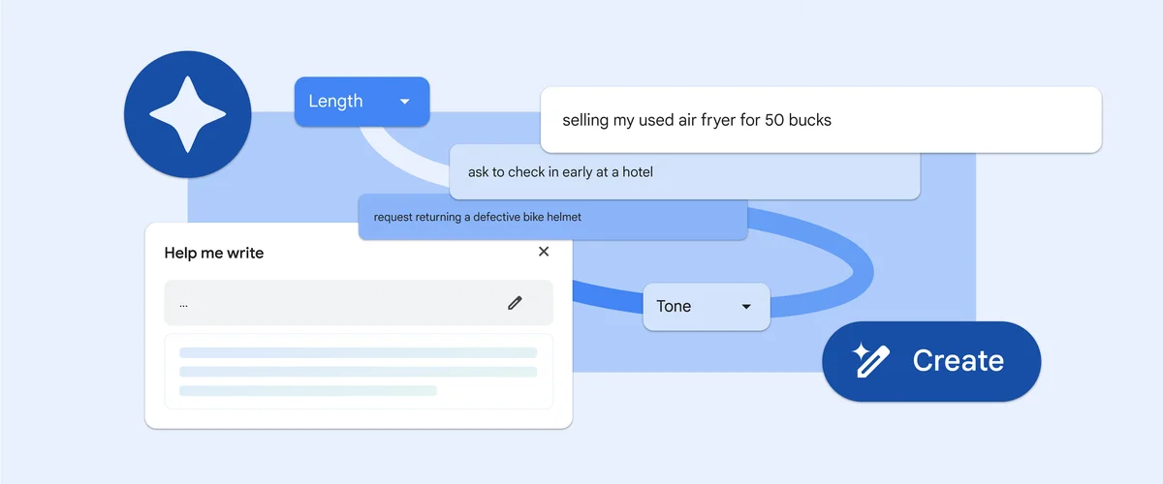The image size is (1163, 484).
Task: Click the Help me write heading
Action: pyautogui.click(x=214, y=253)
